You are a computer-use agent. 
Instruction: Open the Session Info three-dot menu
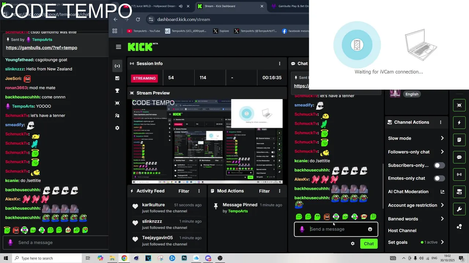pyautogui.click(x=280, y=64)
